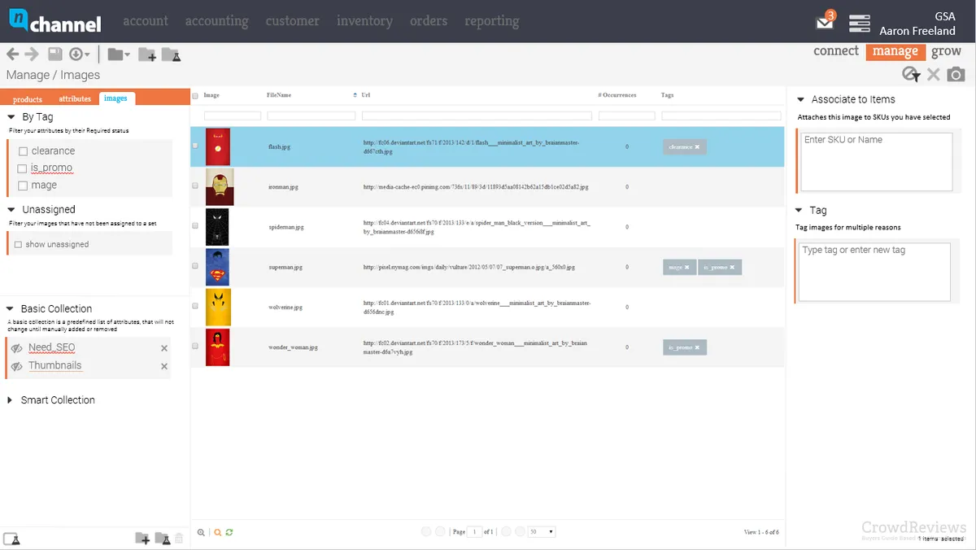This screenshot has width=976, height=550.
Task: Go forward with the right arrow icon
Action: (32, 55)
